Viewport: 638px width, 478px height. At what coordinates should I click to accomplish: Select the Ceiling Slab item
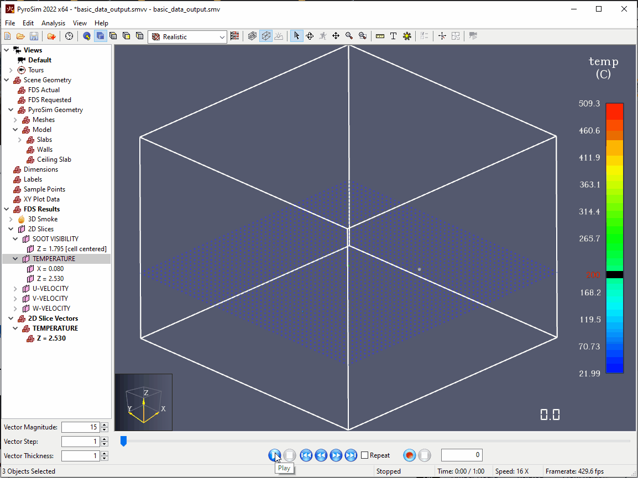click(x=54, y=160)
